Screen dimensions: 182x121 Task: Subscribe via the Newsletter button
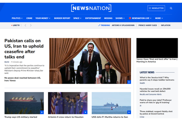coord(156,8)
